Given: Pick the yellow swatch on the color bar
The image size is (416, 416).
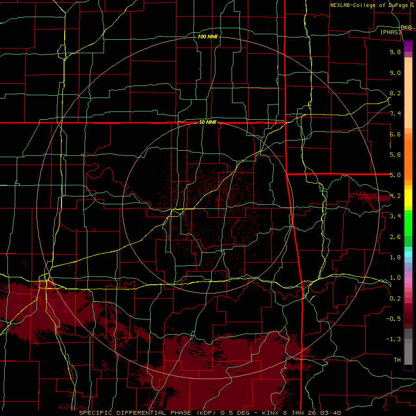Looking at the screenshot, I should click(x=408, y=198).
